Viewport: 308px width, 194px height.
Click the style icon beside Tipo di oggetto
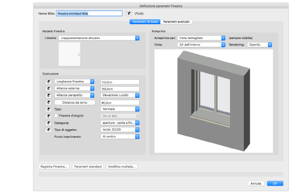48,130
